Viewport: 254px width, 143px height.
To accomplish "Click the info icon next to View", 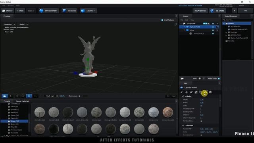I will [200, 79].
